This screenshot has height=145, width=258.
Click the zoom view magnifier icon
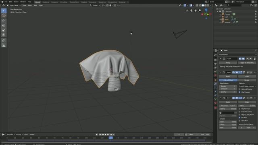(200, 10)
